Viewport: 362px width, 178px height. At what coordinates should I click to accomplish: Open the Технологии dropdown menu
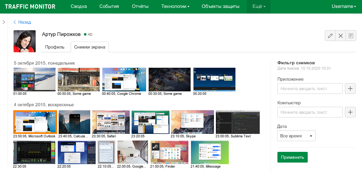175,7
